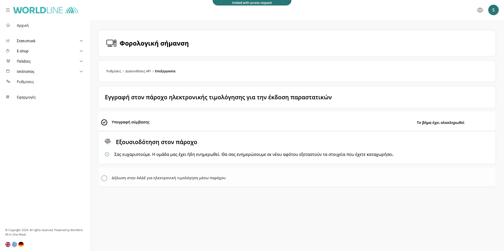The width and height of the screenshot is (504, 251).
Task: Go to Αρχική in sidebar
Action: point(23,25)
